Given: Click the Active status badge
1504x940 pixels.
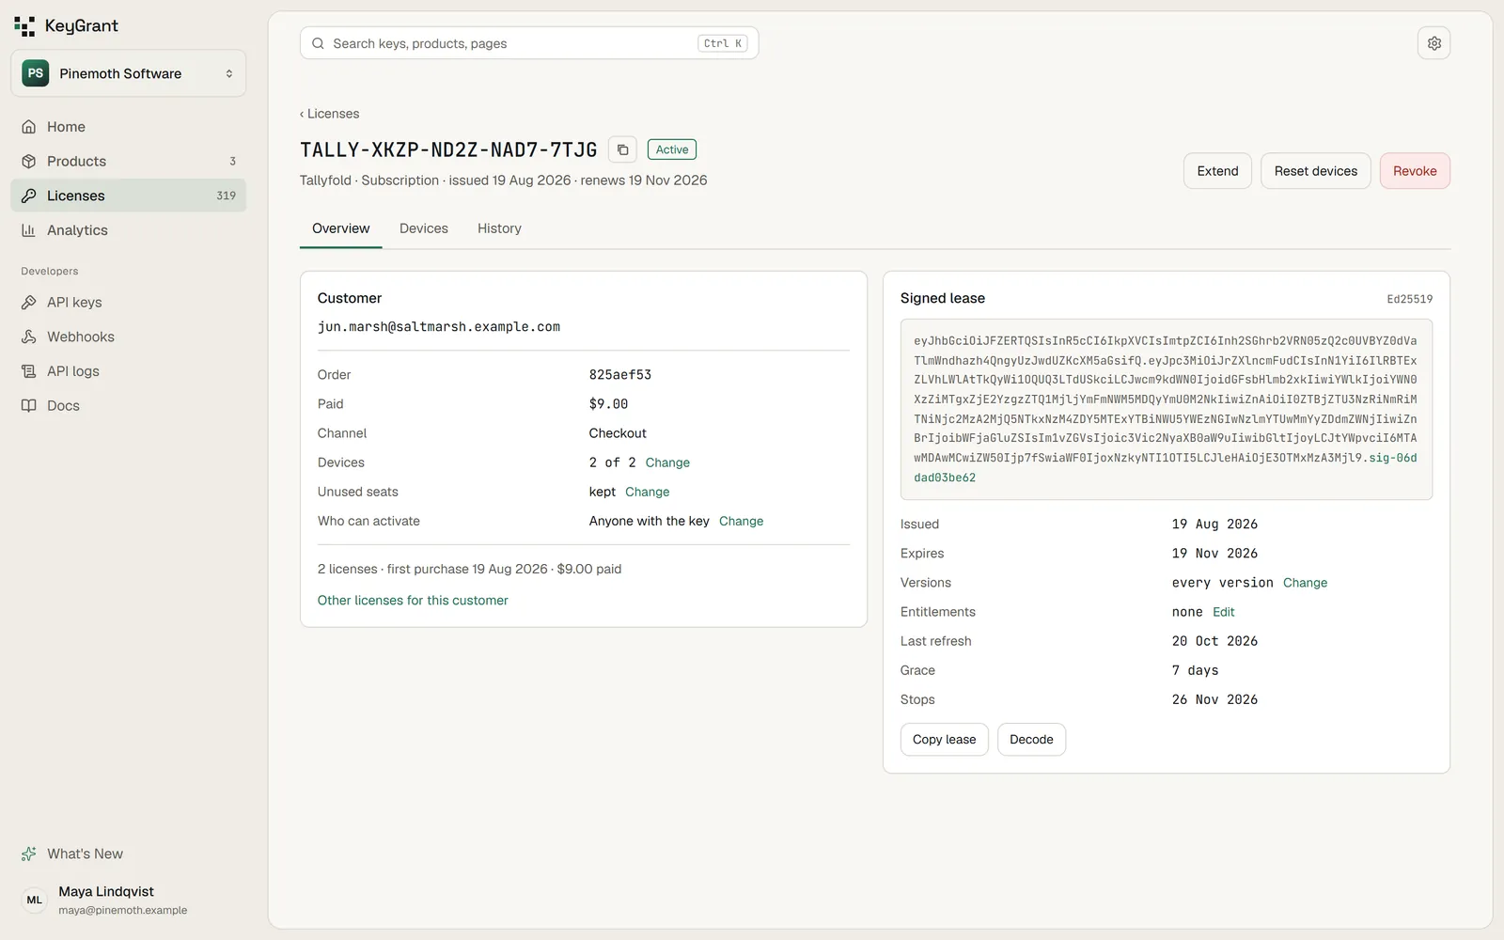Looking at the screenshot, I should (x=672, y=149).
